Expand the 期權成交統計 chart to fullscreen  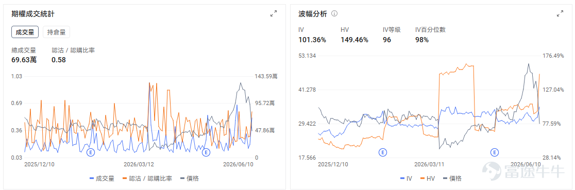pos(274,13)
